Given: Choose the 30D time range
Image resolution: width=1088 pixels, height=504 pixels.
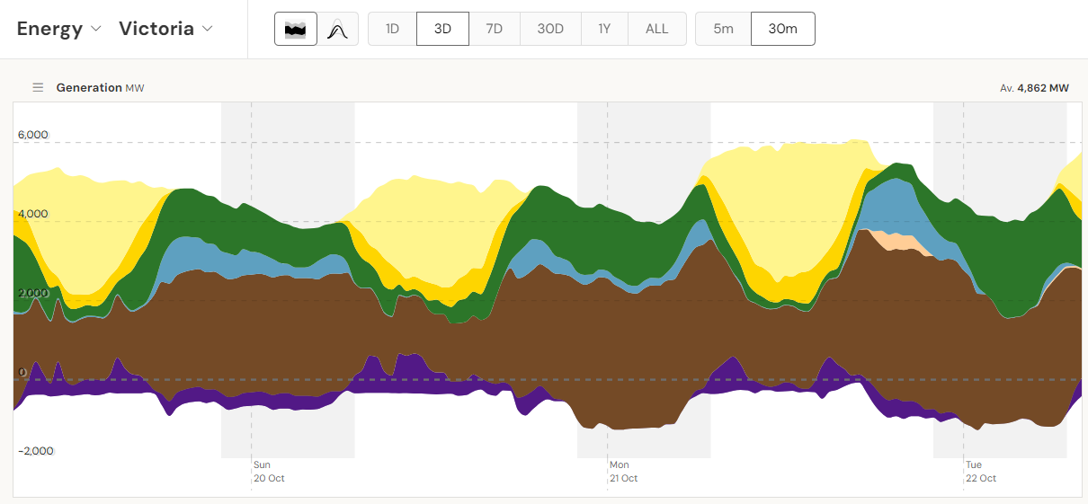Looking at the screenshot, I should pyautogui.click(x=550, y=29).
